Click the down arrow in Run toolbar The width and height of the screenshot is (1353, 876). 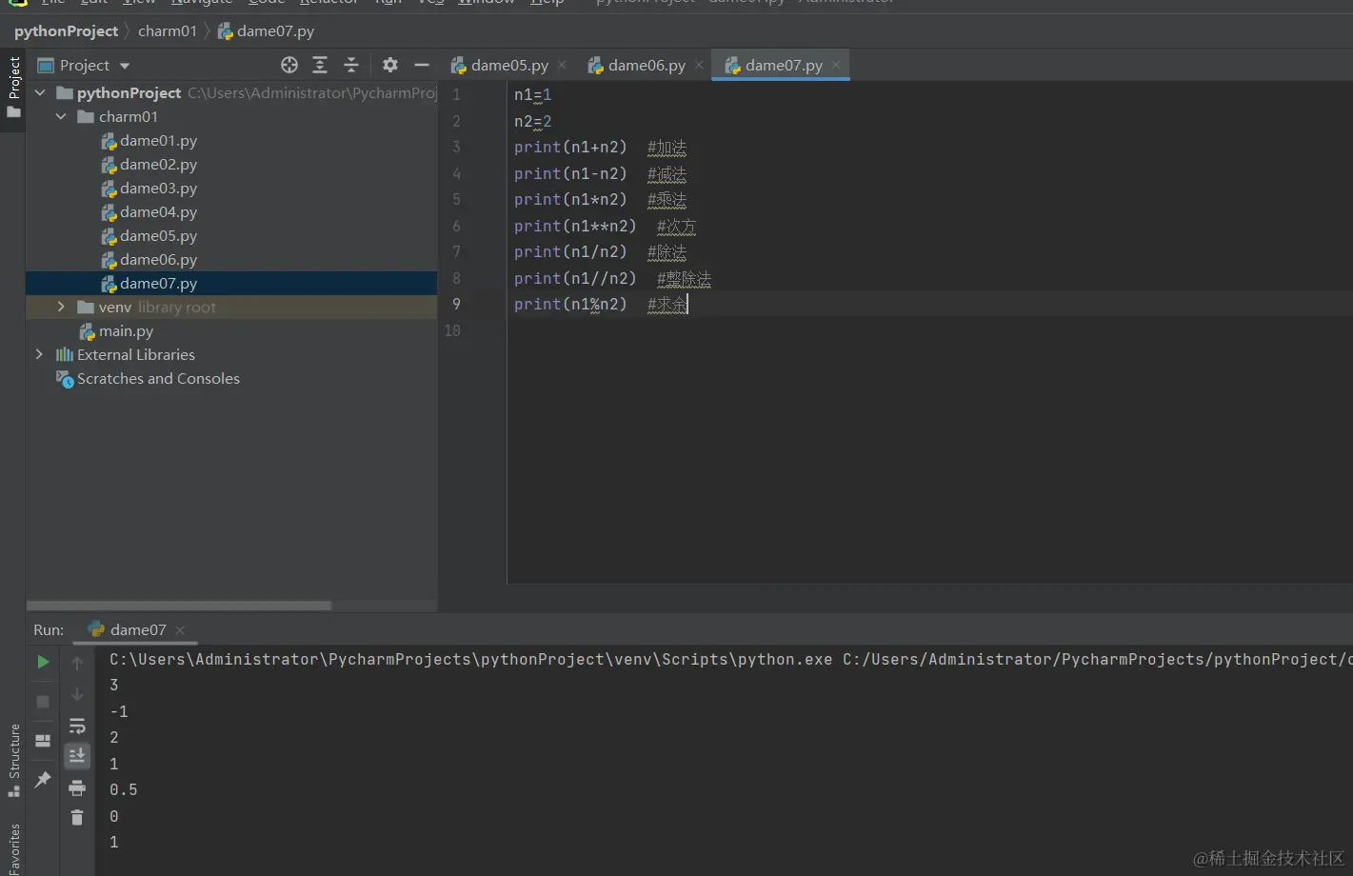pos(77,694)
